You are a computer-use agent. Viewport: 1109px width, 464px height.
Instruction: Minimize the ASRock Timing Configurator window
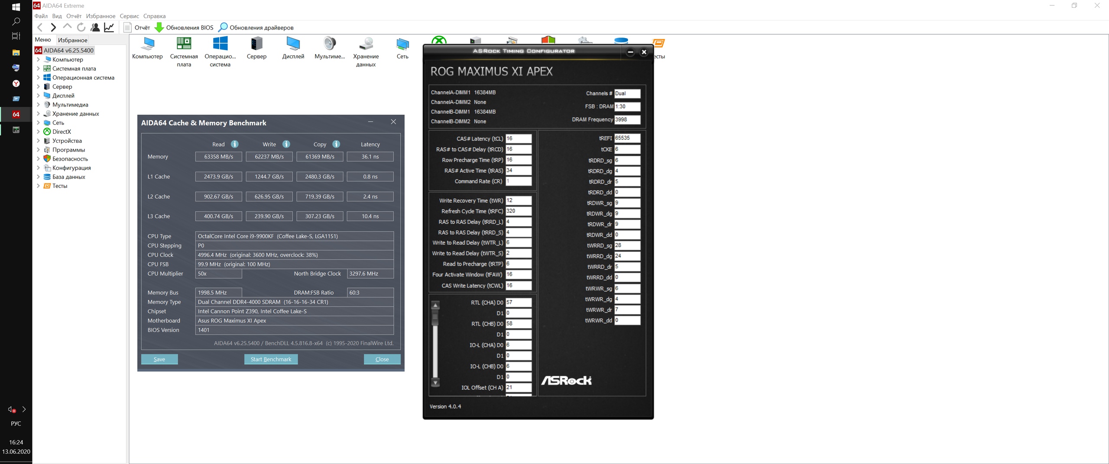coord(631,52)
